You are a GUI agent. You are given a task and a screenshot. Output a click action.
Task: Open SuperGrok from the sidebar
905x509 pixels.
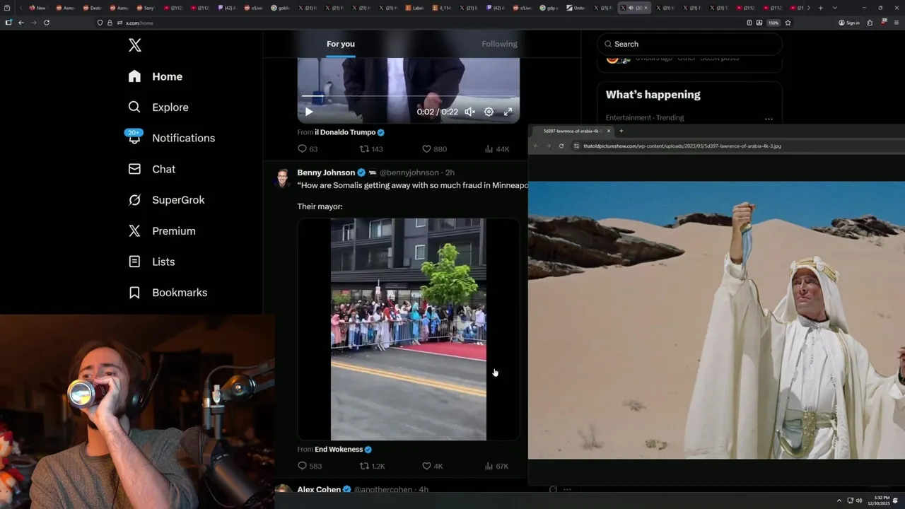(166, 200)
